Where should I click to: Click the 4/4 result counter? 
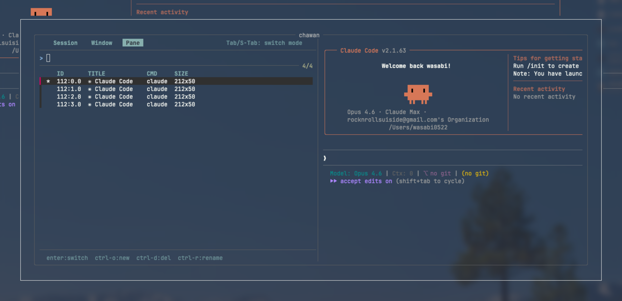pos(307,66)
